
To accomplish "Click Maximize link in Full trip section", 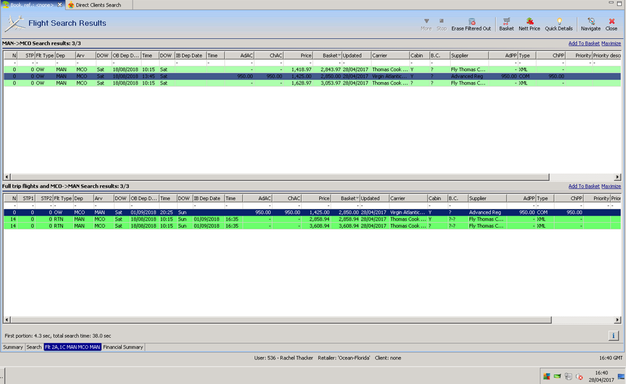I will [611, 186].
